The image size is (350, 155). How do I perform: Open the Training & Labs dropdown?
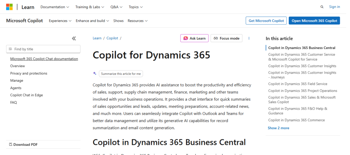90,7
